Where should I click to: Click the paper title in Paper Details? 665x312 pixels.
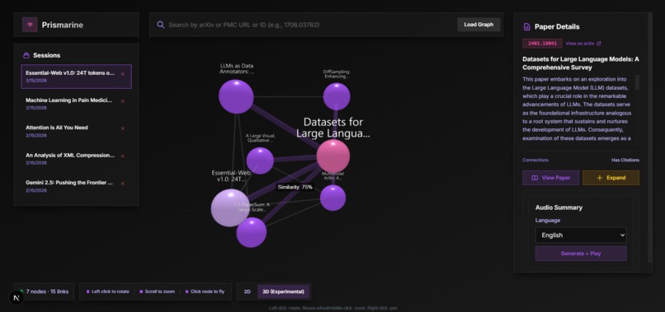coord(581,63)
